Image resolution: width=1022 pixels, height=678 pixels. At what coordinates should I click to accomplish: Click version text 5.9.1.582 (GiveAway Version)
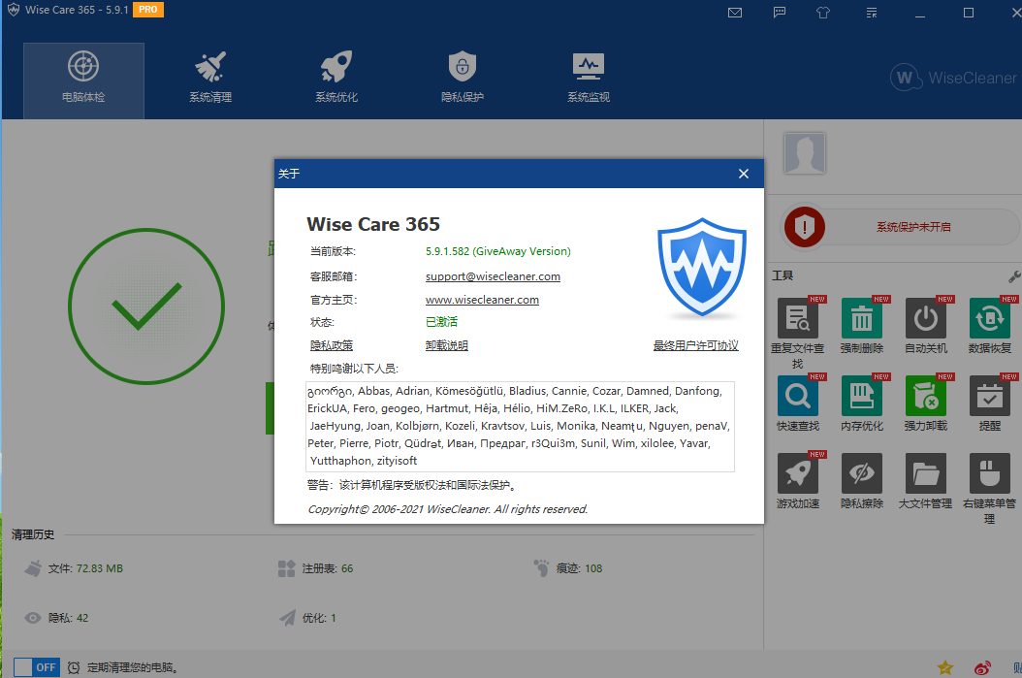tap(498, 251)
